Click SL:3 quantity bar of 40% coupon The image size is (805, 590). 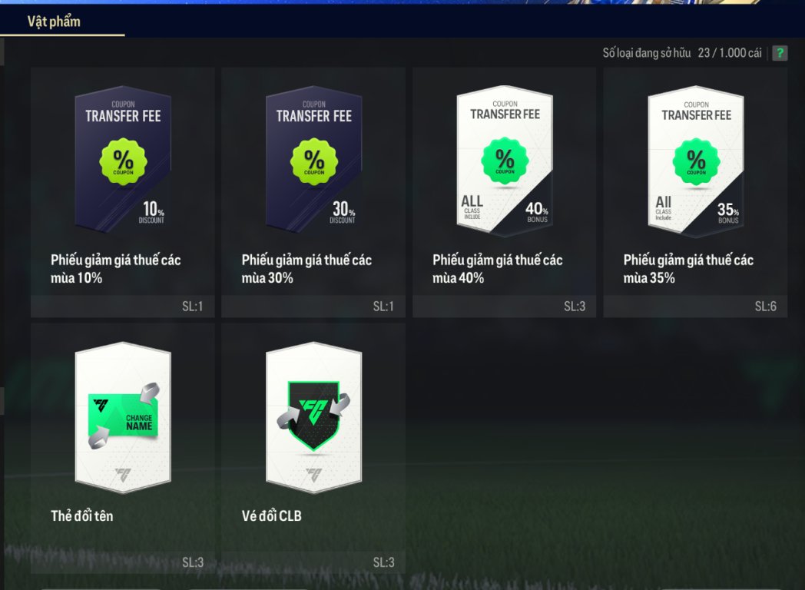click(x=504, y=307)
